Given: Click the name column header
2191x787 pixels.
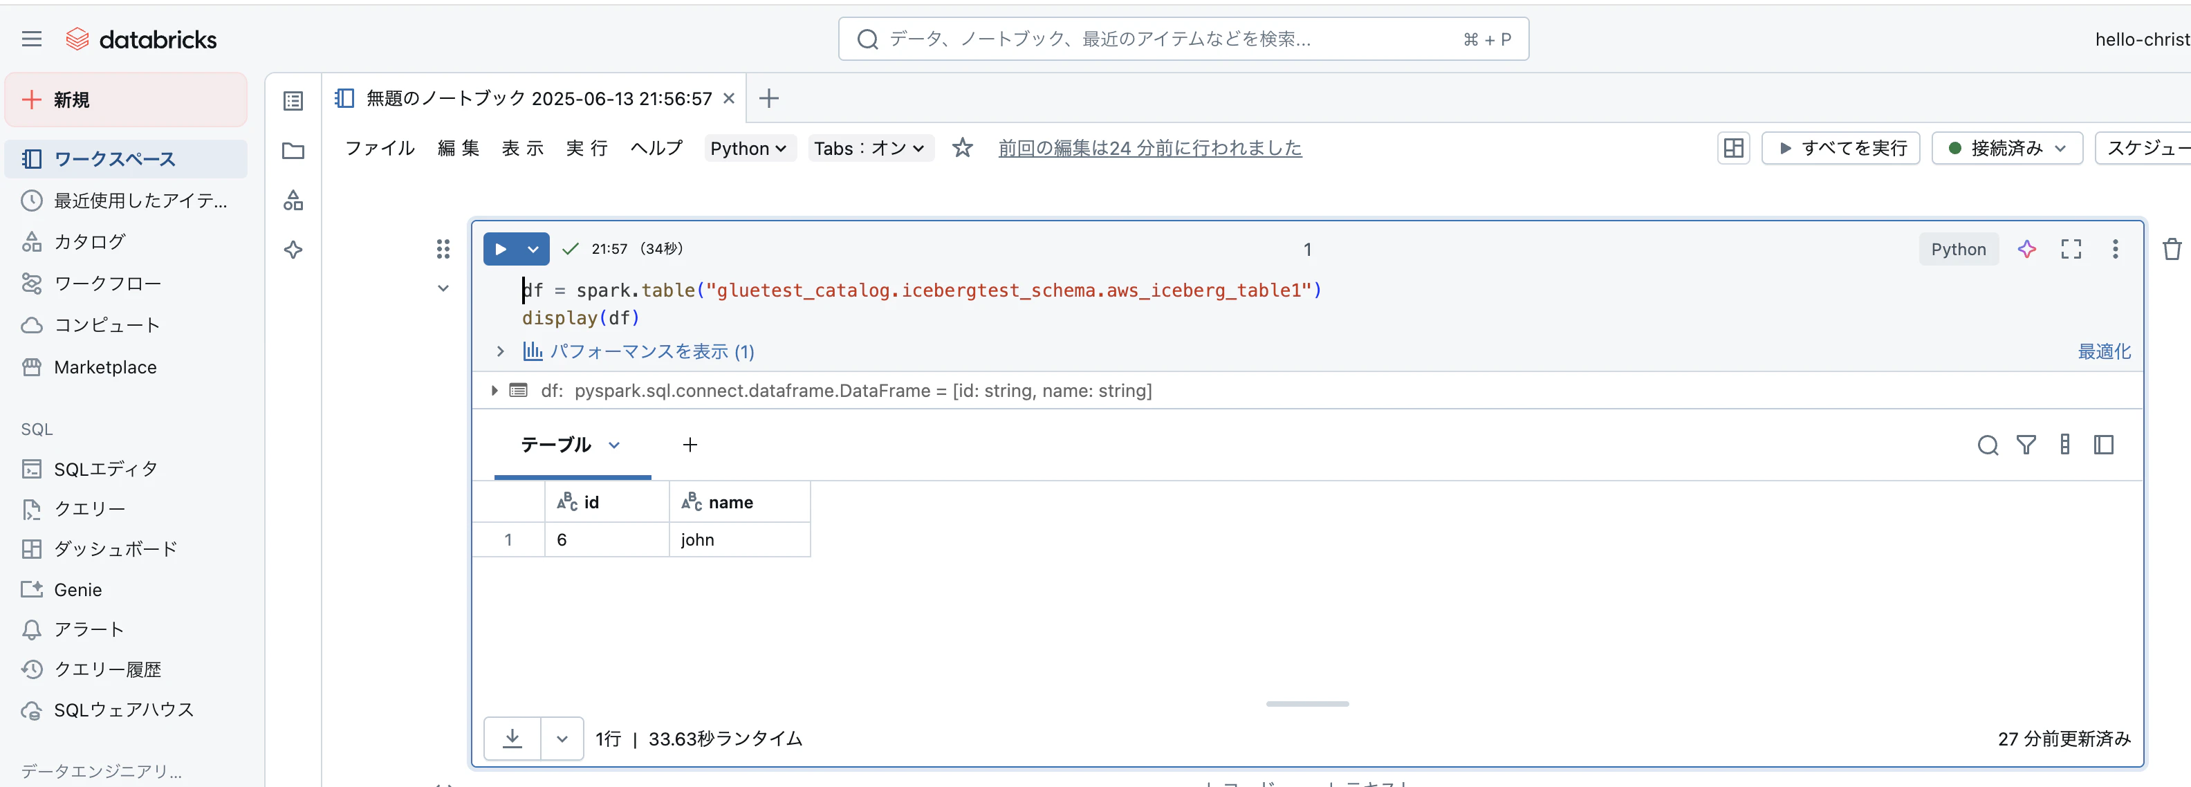Looking at the screenshot, I should 739,502.
